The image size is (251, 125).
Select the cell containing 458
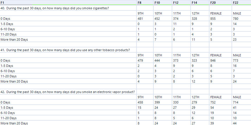tap(140, 102)
